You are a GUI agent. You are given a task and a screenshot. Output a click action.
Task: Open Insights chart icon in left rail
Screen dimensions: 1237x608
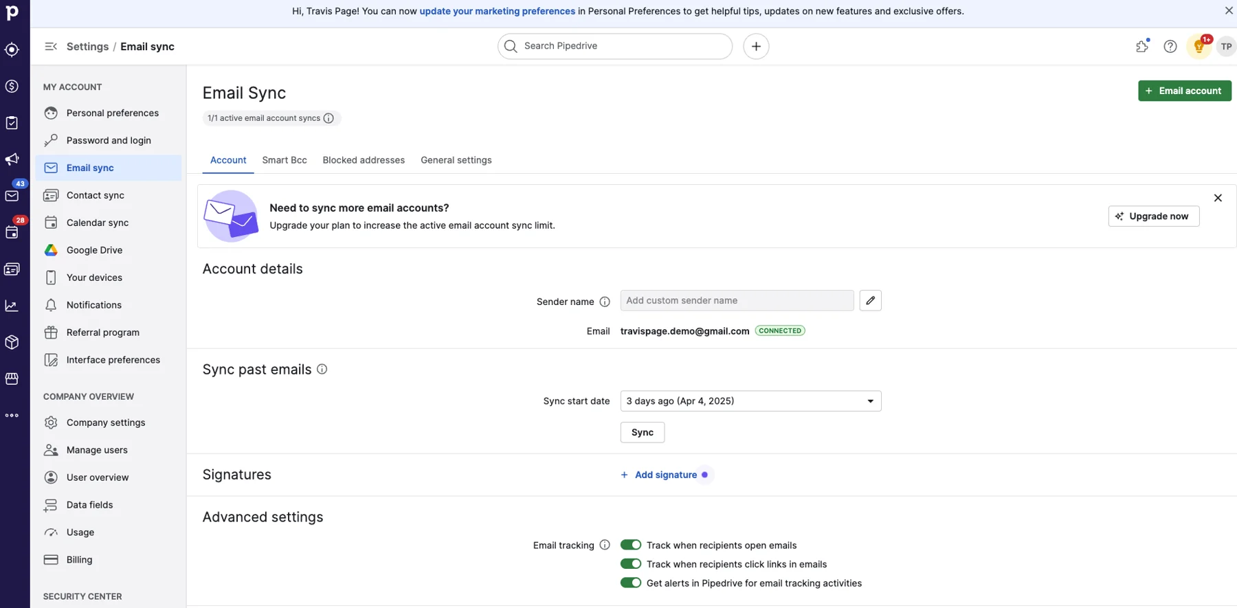12,306
